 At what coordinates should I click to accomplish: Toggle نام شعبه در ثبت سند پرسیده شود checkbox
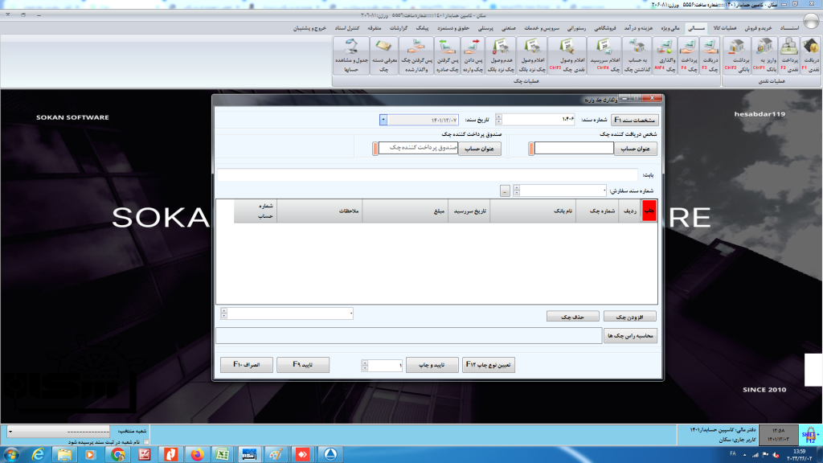pyautogui.click(x=146, y=442)
